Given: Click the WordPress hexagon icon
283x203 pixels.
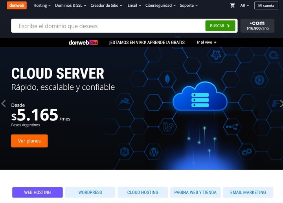Looking at the screenshot, I should [x=154, y=152].
